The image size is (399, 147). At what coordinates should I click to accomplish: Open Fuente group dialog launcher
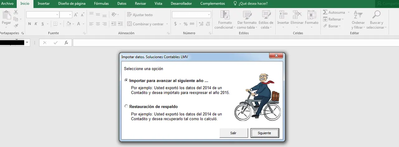pos(84,33)
